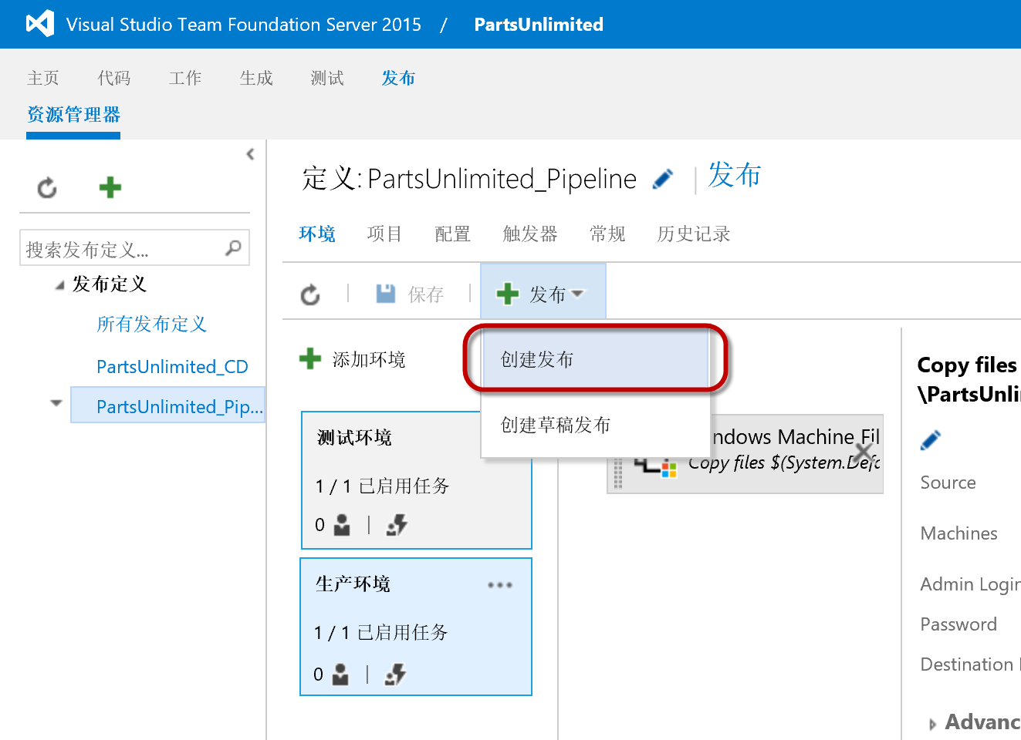1021x740 pixels.
Task: Click the 添加环境 button label
Action: pyautogui.click(x=369, y=359)
